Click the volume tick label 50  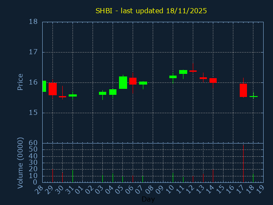point(34,149)
